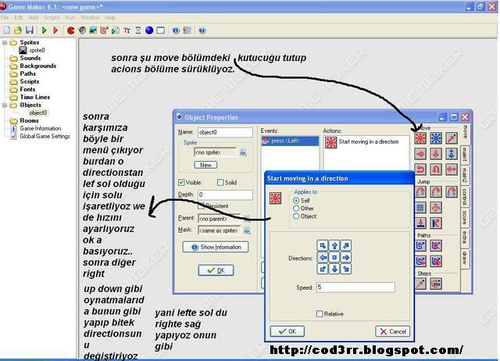Toggle the Visible checkbox
Image resolution: width=500 pixels, height=361 pixels.
[x=181, y=182]
